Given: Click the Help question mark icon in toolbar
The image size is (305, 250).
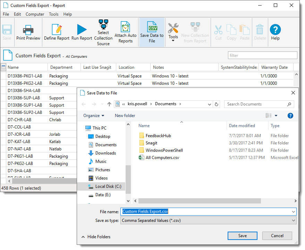Looking at the screenshot, I should pos(275,30).
